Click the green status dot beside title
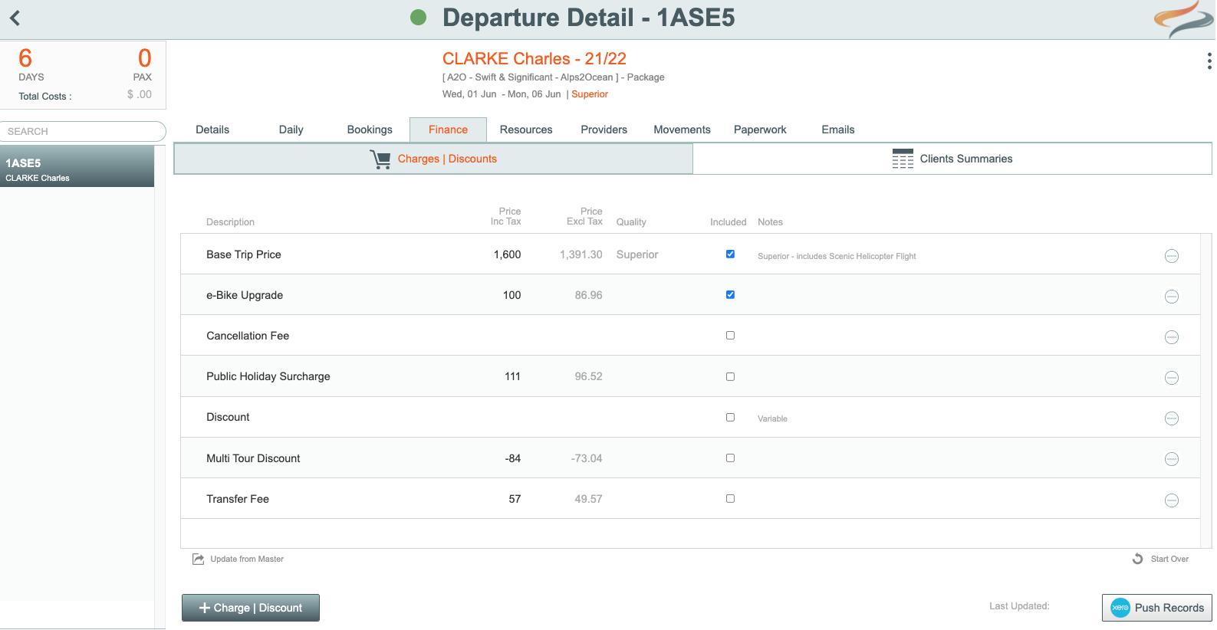This screenshot has height=630, width=1217. tap(418, 18)
